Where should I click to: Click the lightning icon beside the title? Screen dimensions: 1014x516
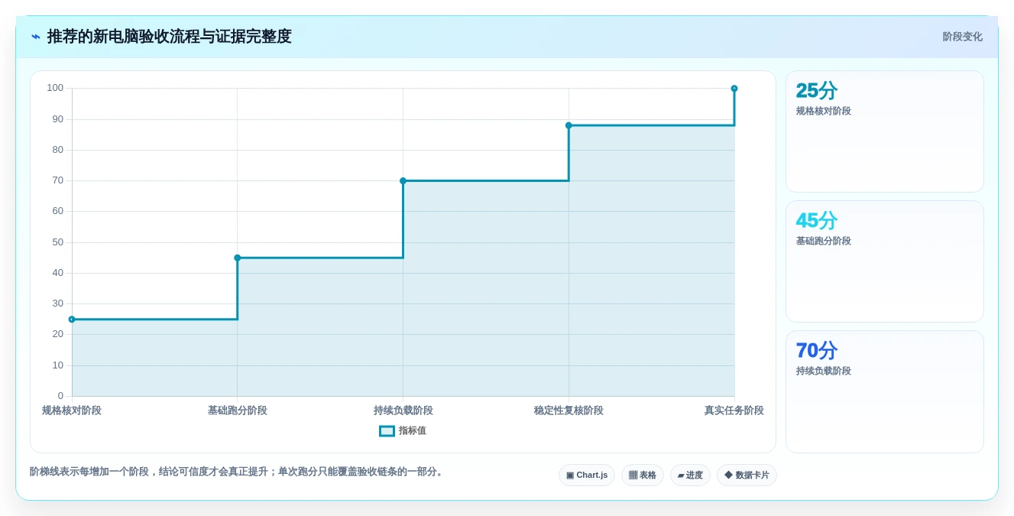pos(36,37)
